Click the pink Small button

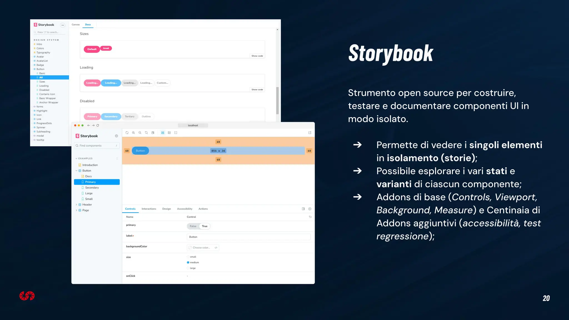tap(106, 48)
